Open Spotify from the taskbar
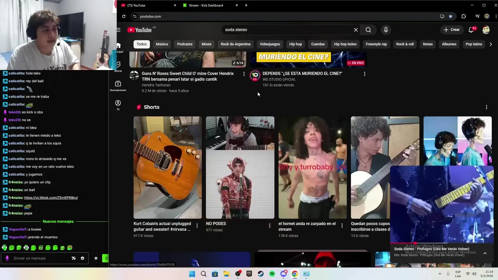This screenshot has width=498, height=280. pos(272,274)
